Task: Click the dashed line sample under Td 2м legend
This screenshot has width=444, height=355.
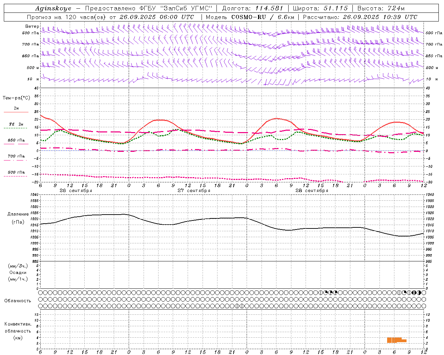Action: pyautogui.click(x=15, y=128)
